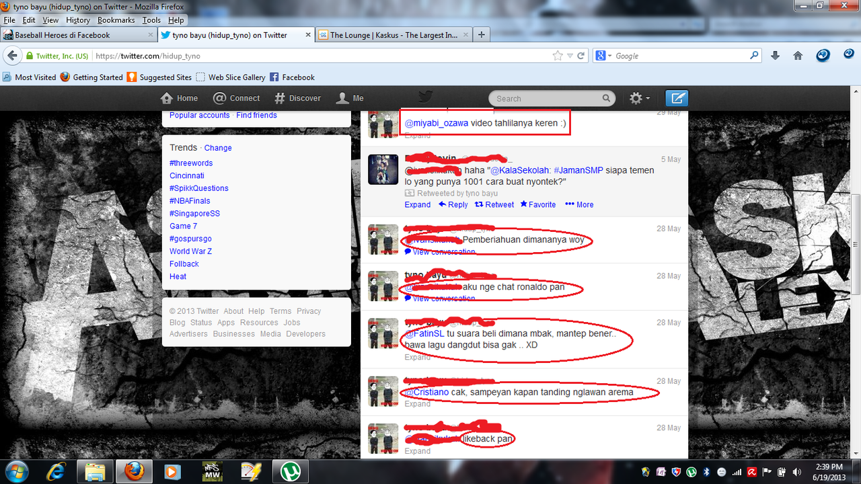The height and width of the screenshot is (484, 861).
Task: Open uTorrent from the taskbar
Action: (290, 471)
